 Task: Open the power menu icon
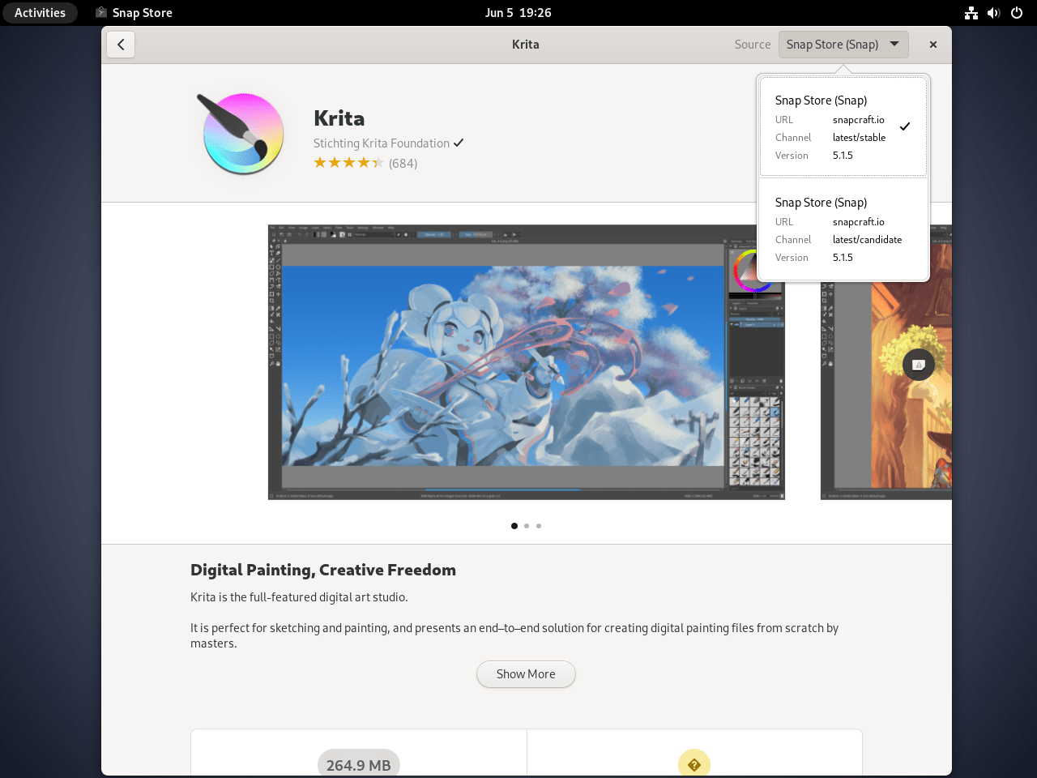click(1017, 13)
